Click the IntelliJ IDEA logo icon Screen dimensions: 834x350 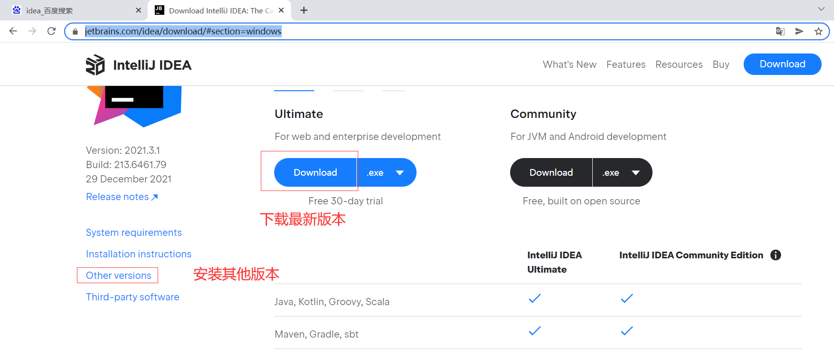coord(95,65)
